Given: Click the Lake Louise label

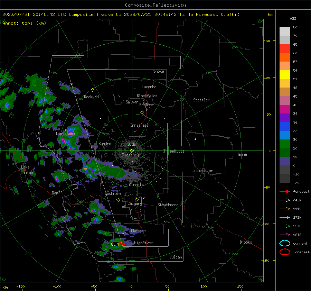Looking at the screenshot, I should [27, 170].
